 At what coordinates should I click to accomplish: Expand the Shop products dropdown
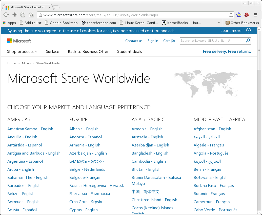[22, 52]
